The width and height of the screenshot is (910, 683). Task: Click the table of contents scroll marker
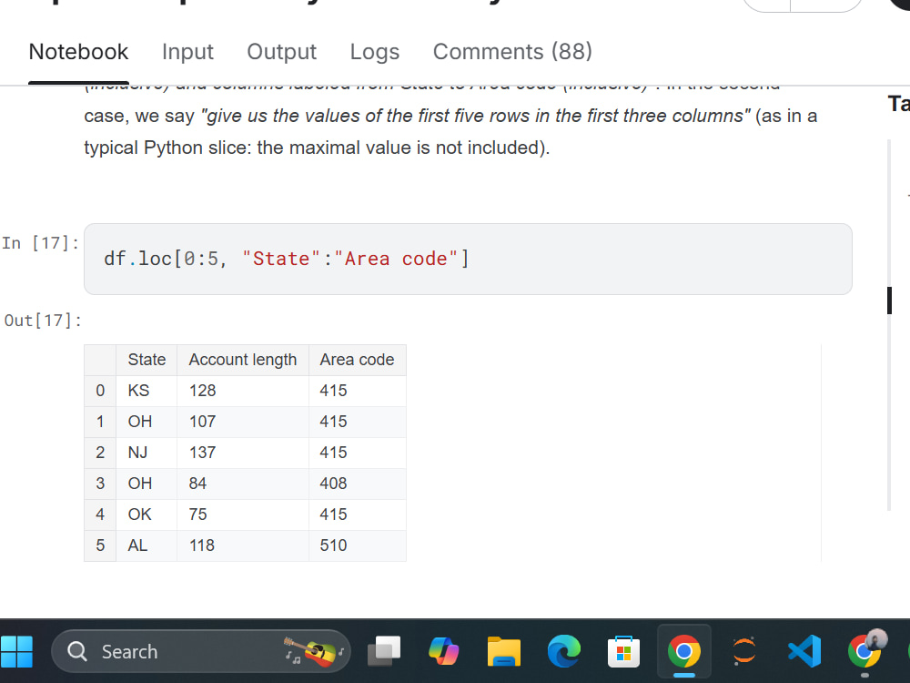point(889,301)
